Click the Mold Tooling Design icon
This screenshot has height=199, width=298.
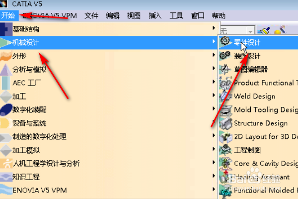225,109
